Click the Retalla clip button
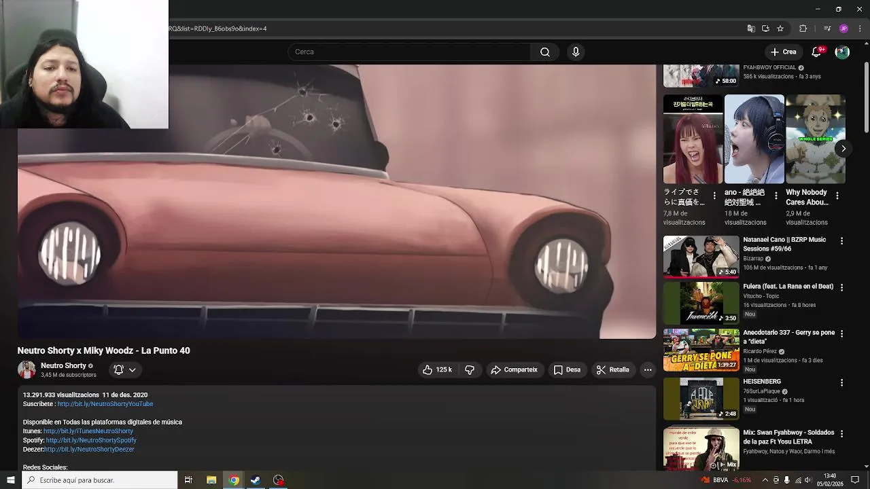The image size is (870, 489). (x=612, y=369)
